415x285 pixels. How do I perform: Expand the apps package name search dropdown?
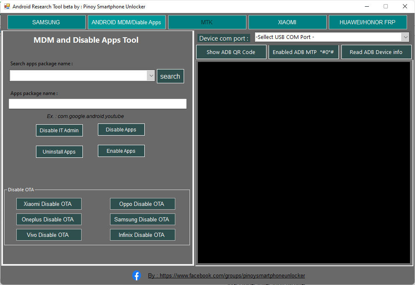(151, 75)
